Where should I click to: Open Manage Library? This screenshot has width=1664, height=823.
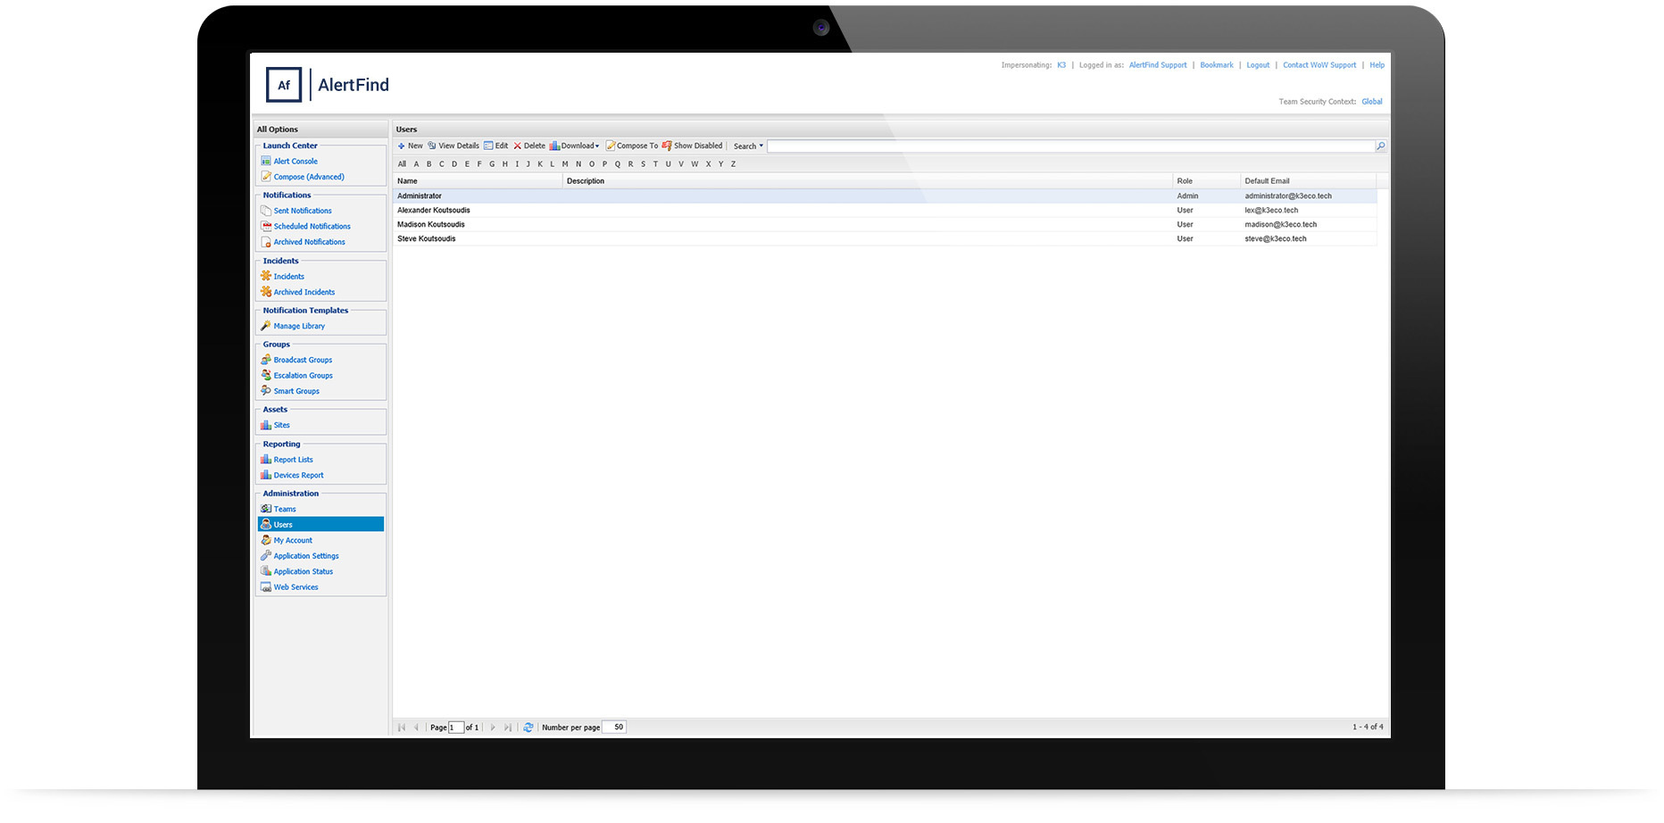pos(299,326)
